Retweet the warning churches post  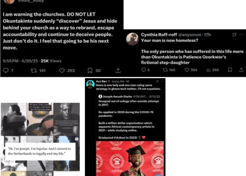point(34,71)
